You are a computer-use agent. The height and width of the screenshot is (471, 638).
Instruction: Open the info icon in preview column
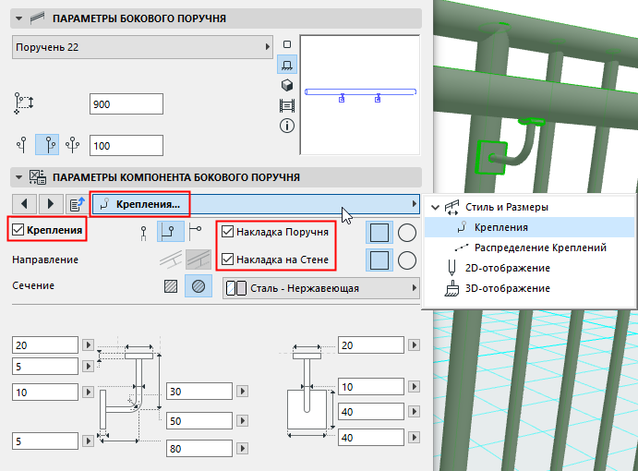[x=287, y=126]
